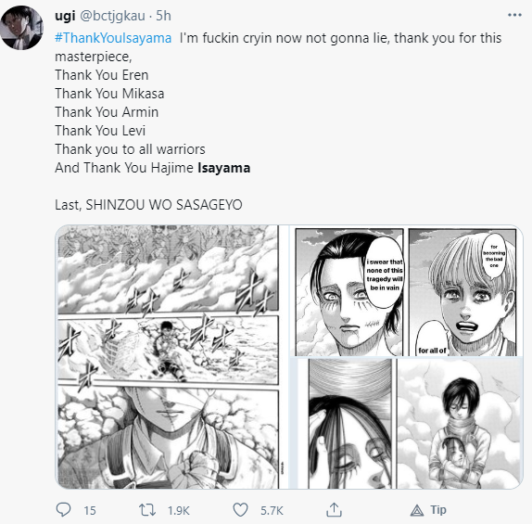Click the Tip label text
Screen dimensions: 532x524
438,510
